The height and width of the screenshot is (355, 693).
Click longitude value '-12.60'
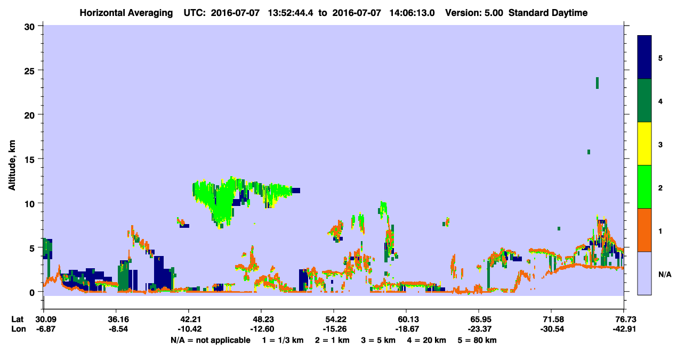click(261, 329)
